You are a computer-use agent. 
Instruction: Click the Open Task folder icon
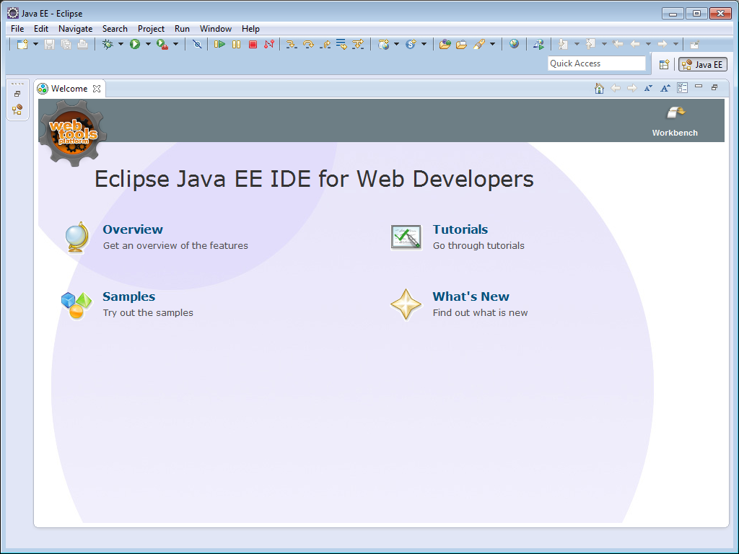(x=461, y=44)
